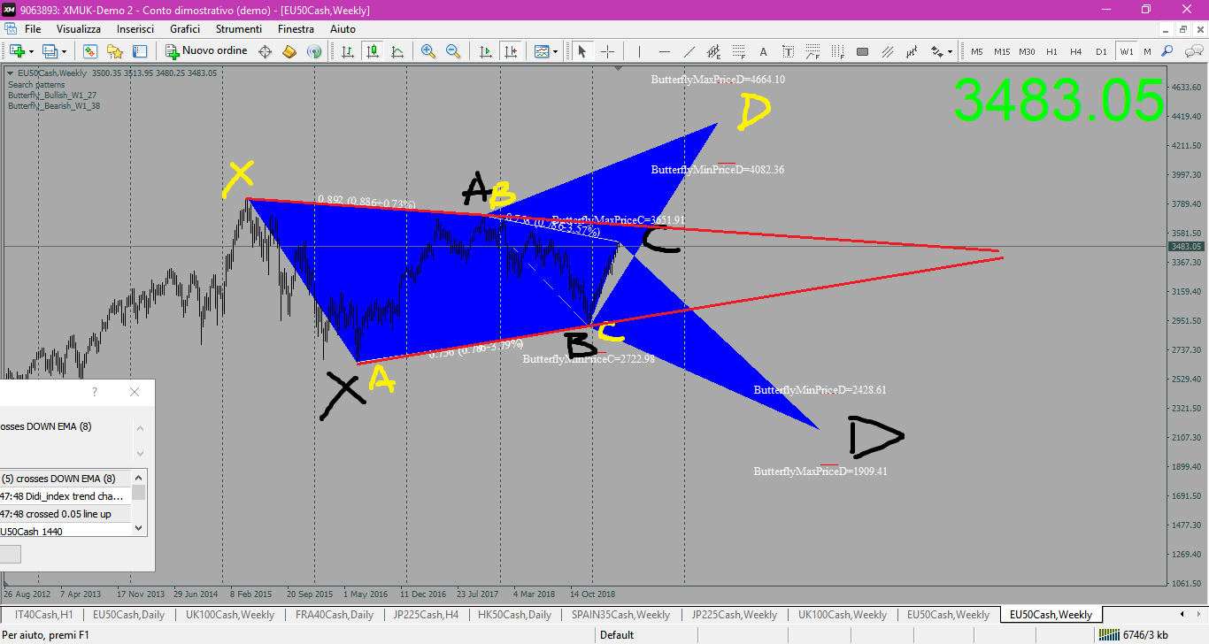The width and height of the screenshot is (1209, 644).
Task: Open the search magnifier icon
Action: click(x=1168, y=51)
